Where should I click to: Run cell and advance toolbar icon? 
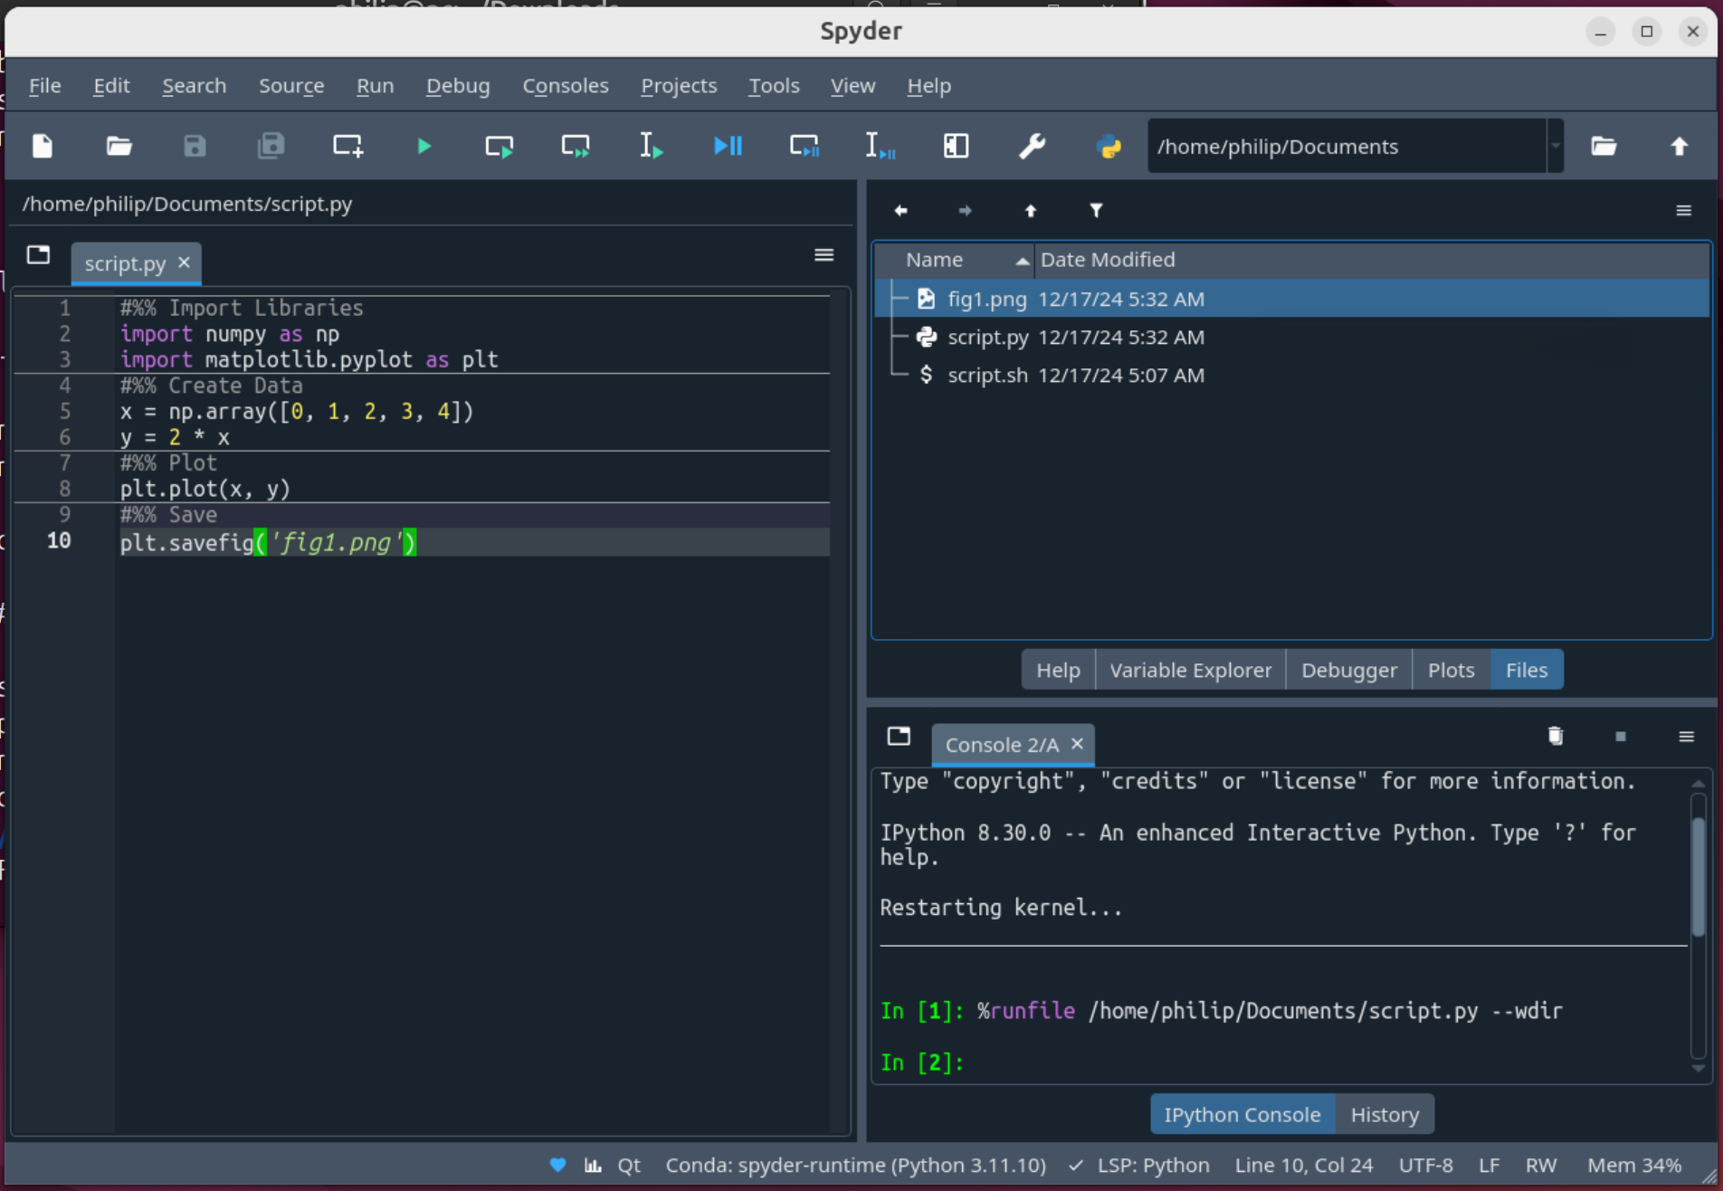tap(576, 146)
